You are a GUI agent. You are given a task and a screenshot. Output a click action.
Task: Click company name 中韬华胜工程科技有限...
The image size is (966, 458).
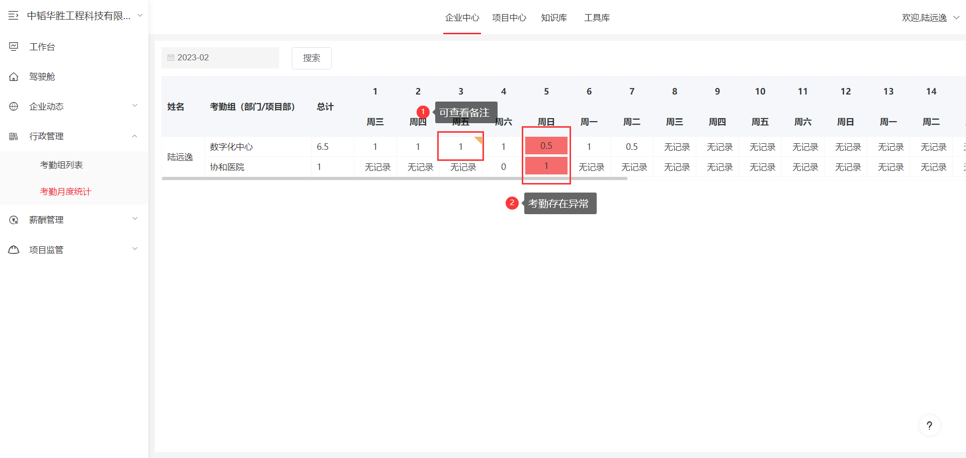point(78,16)
